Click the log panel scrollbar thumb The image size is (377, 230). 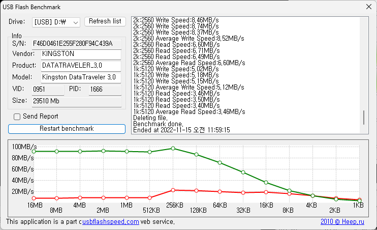(364, 118)
